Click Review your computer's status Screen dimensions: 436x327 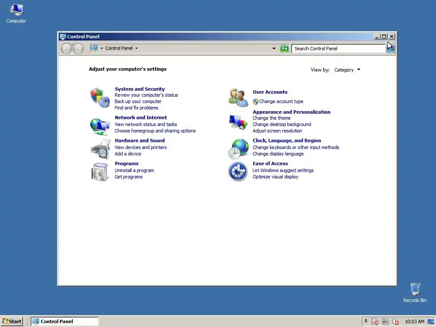pyautogui.click(x=146, y=95)
